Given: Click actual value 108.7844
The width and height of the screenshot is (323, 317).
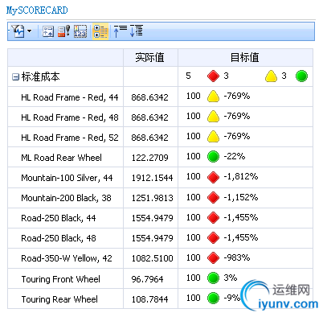Looking at the screenshot, I should [149, 299].
